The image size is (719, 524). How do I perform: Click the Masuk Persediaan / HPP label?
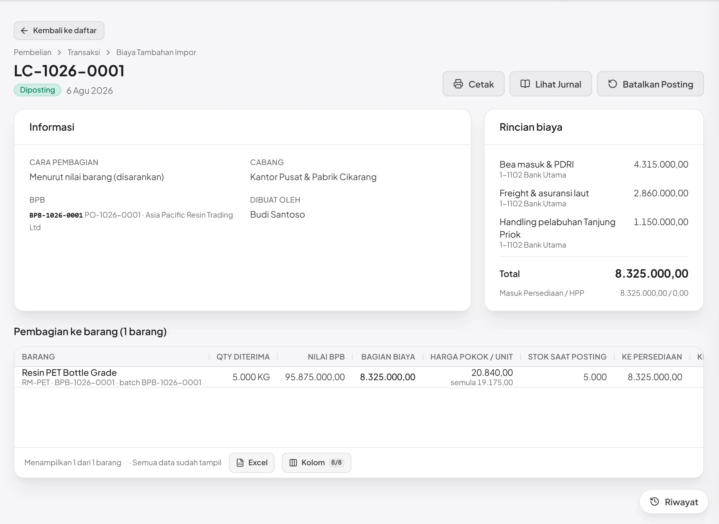(x=542, y=293)
